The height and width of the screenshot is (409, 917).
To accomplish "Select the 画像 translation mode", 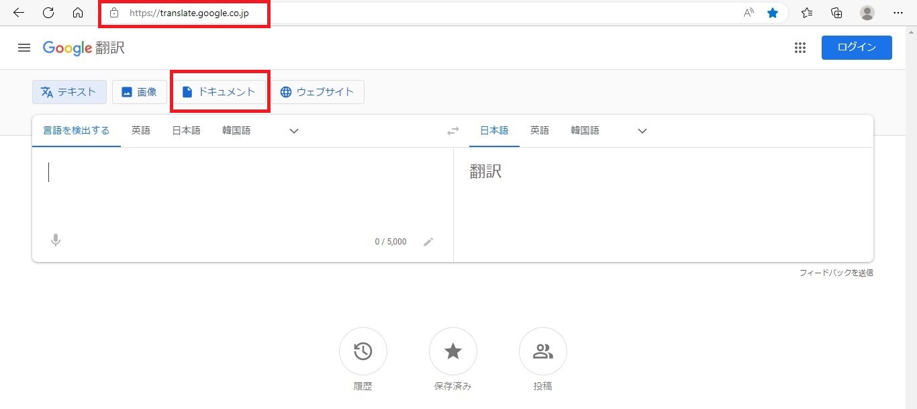I will 139,92.
